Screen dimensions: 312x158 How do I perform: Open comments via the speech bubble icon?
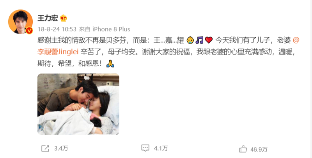coord(145,148)
